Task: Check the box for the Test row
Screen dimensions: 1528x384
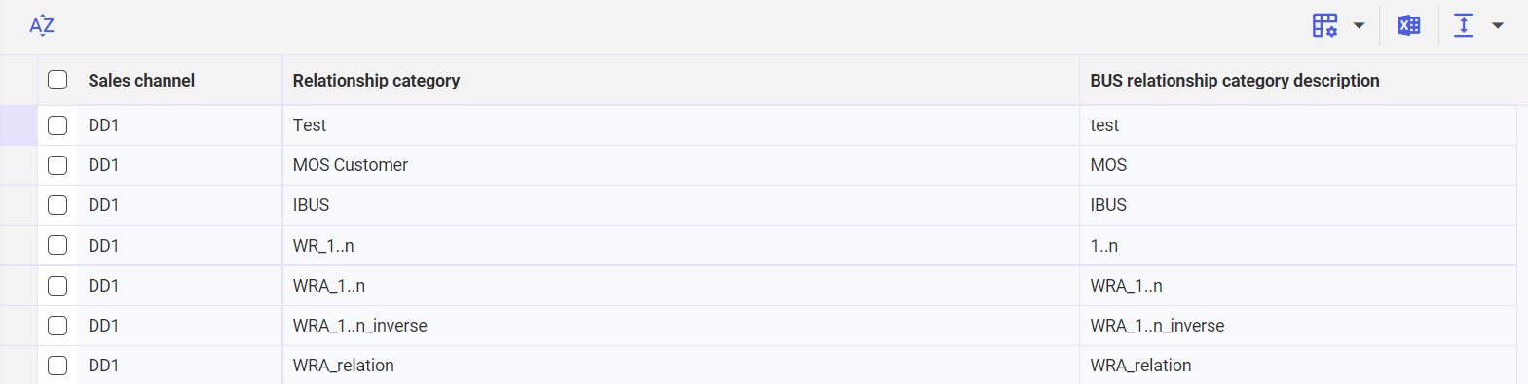Action: (57, 125)
